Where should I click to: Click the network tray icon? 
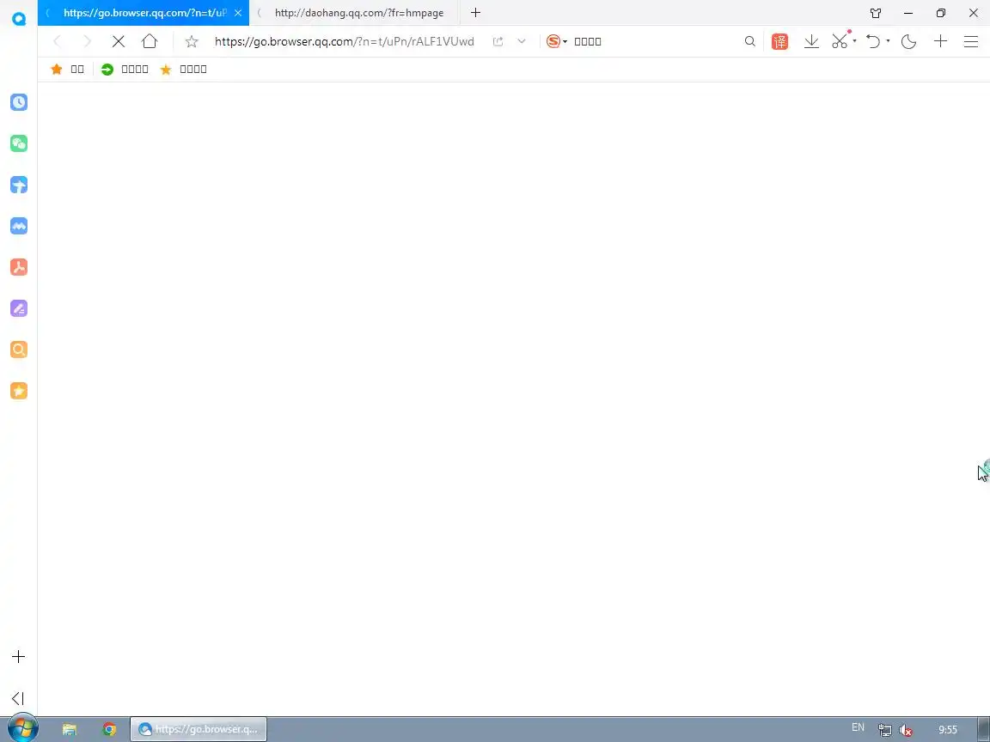tap(885, 730)
